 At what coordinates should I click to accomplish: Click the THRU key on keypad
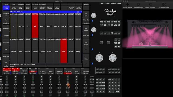109,79
